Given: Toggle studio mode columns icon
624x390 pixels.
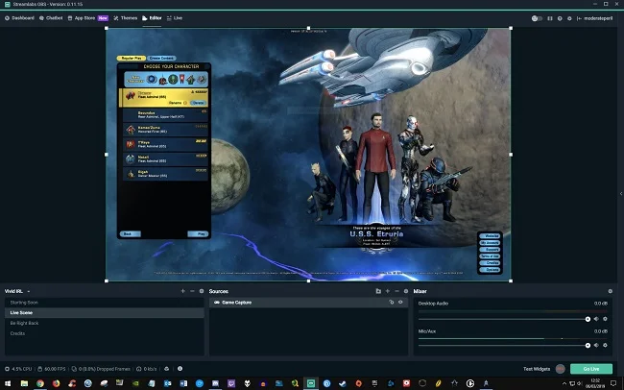Looking at the screenshot, I should pyautogui.click(x=550, y=18).
